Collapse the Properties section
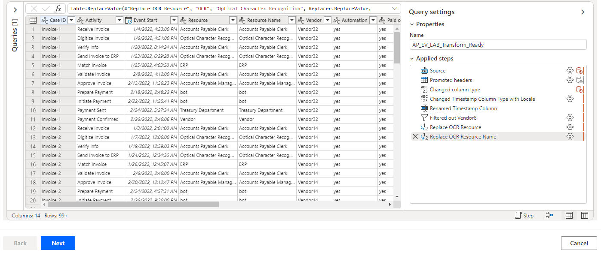 pos(412,24)
